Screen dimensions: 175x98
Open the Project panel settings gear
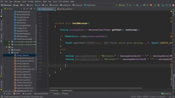point(31,9)
